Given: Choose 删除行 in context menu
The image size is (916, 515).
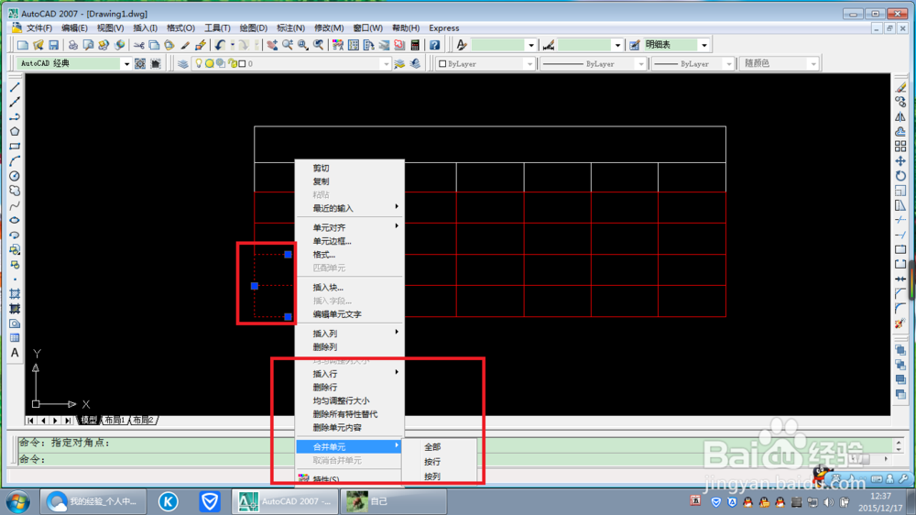Looking at the screenshot, I should [x=349, y=387].
